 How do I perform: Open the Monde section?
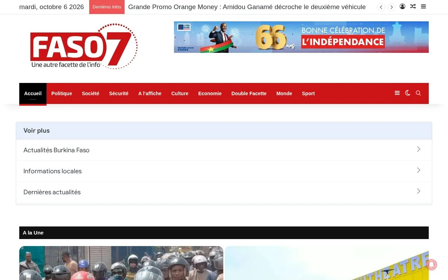(284, 93)
